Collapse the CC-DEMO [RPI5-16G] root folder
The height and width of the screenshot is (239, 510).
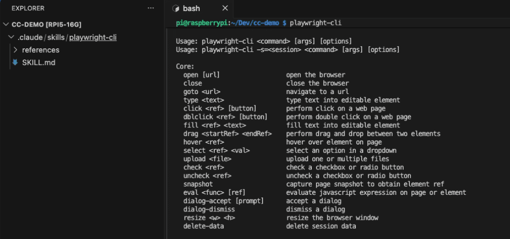click(7, 25)
